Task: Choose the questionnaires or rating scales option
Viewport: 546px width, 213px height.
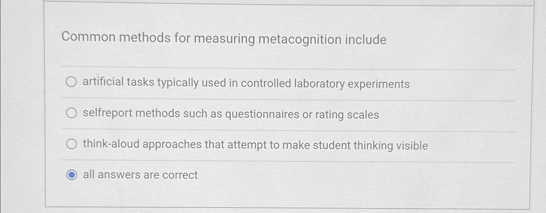Action: 230,114
